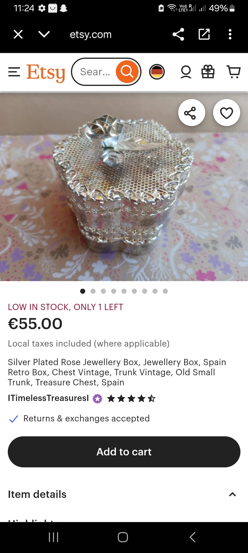Close the in-app browser tab
The width and height of the screenshot is (248, 553).
pyautogui.click(x=18, y=34)
